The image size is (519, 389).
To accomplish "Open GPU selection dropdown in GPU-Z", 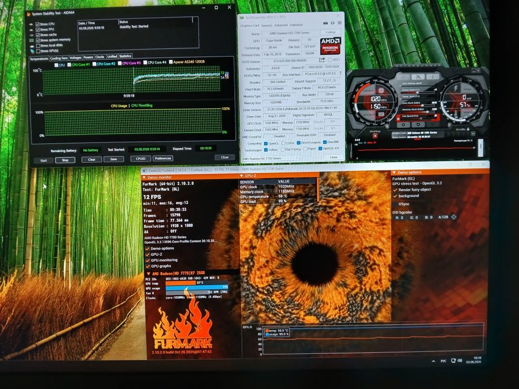I will coord(270,158).
